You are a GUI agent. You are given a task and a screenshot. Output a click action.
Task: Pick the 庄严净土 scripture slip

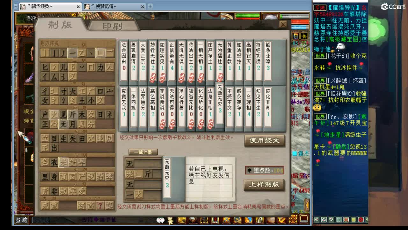pyautogui.click(x=210, y=61)
